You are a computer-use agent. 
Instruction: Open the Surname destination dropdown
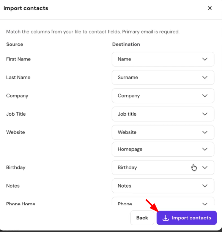pos(163,77)
